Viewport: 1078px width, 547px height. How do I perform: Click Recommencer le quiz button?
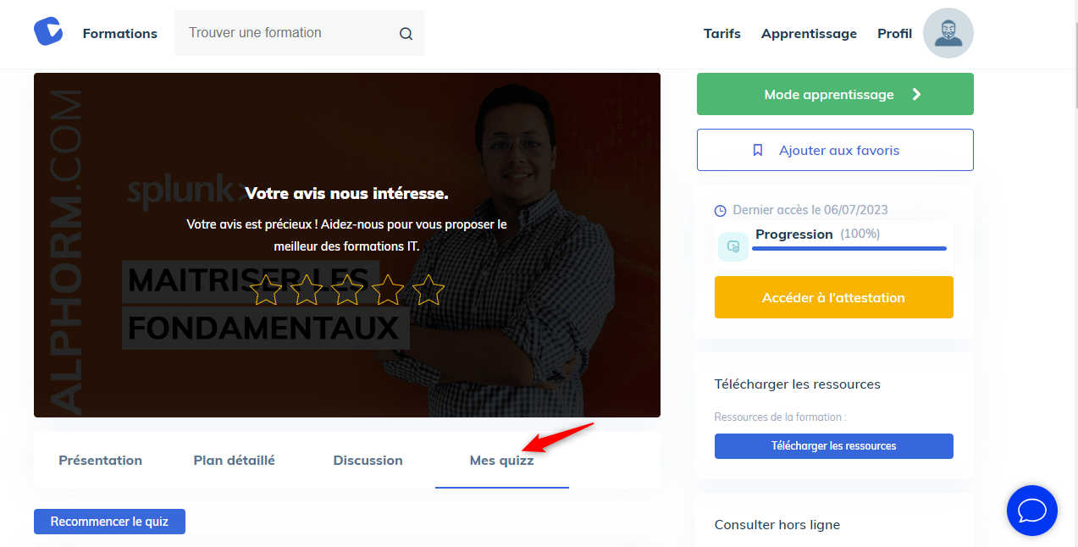[x=109, y=522]
